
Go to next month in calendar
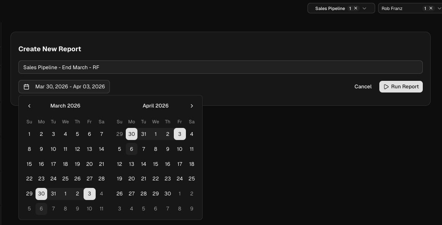(192, 106)
